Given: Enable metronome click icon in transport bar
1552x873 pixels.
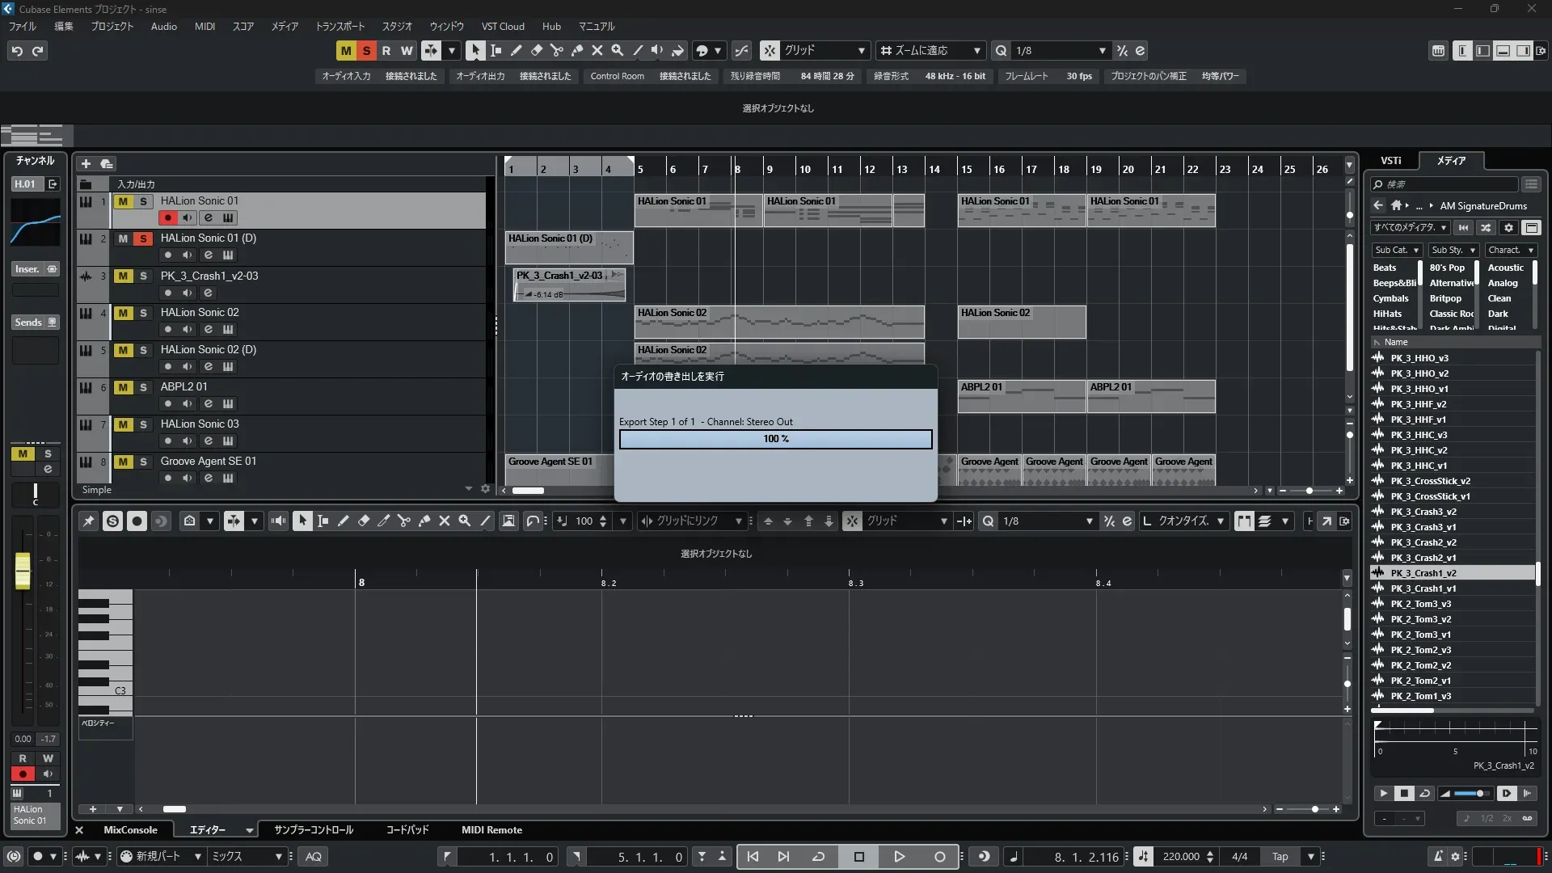Looking at the screenshot, I should click(1437, 857).
